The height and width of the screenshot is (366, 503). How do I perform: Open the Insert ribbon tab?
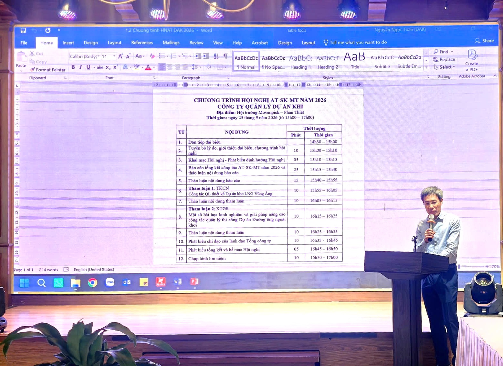tap(68, 43)
